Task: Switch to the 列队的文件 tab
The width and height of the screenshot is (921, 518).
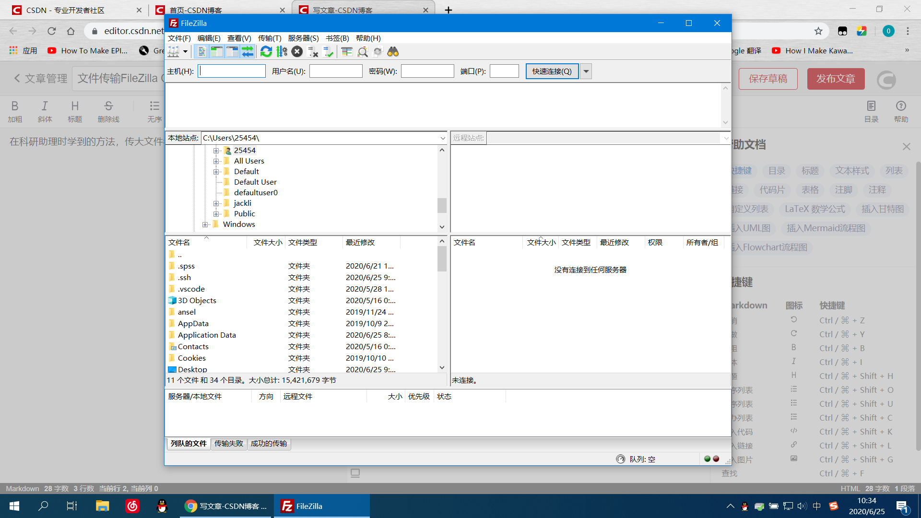Action: (189, 444)
